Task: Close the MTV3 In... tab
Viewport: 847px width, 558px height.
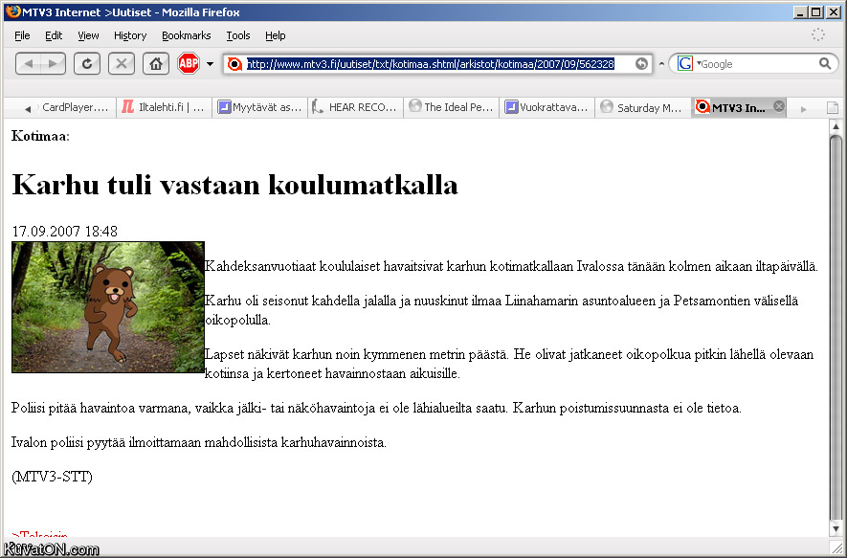Action: click(778, 106)
